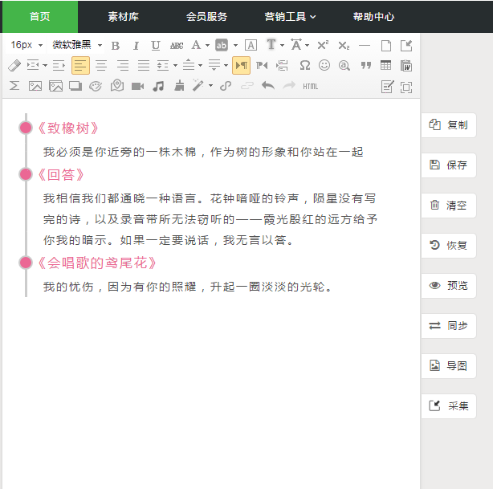Expand the letter spacing dropdown arrow
493x489 pixels.
click(x=308, y=46)
